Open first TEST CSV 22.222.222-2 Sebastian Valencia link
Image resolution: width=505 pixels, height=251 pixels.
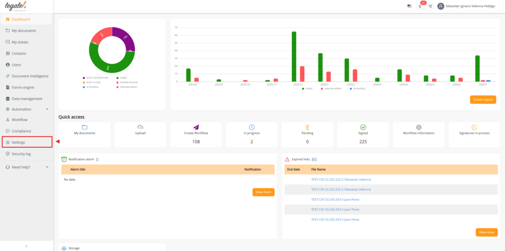click(341, 179)
